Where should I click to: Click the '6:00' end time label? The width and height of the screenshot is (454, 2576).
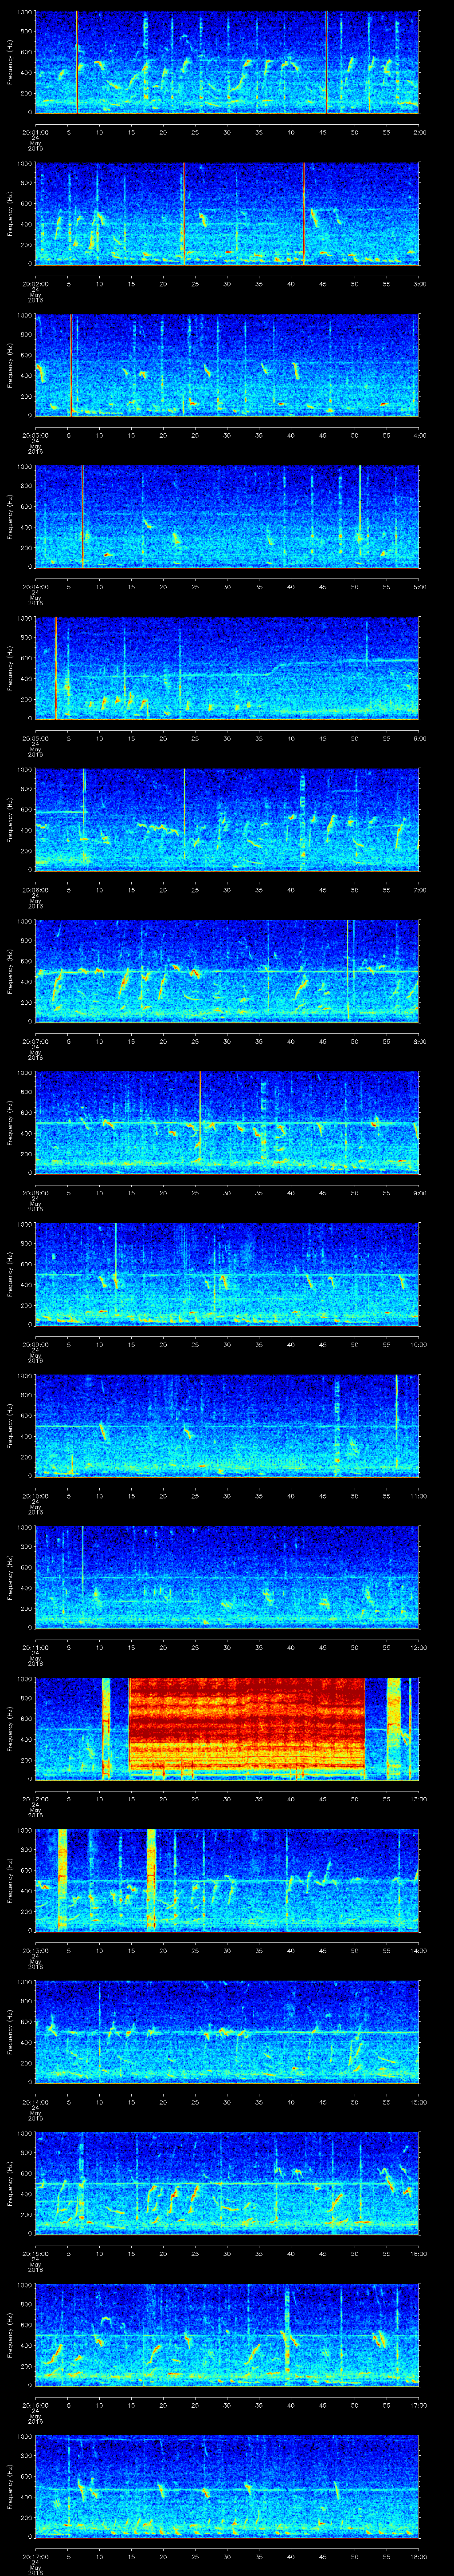(x=419, y=738)
